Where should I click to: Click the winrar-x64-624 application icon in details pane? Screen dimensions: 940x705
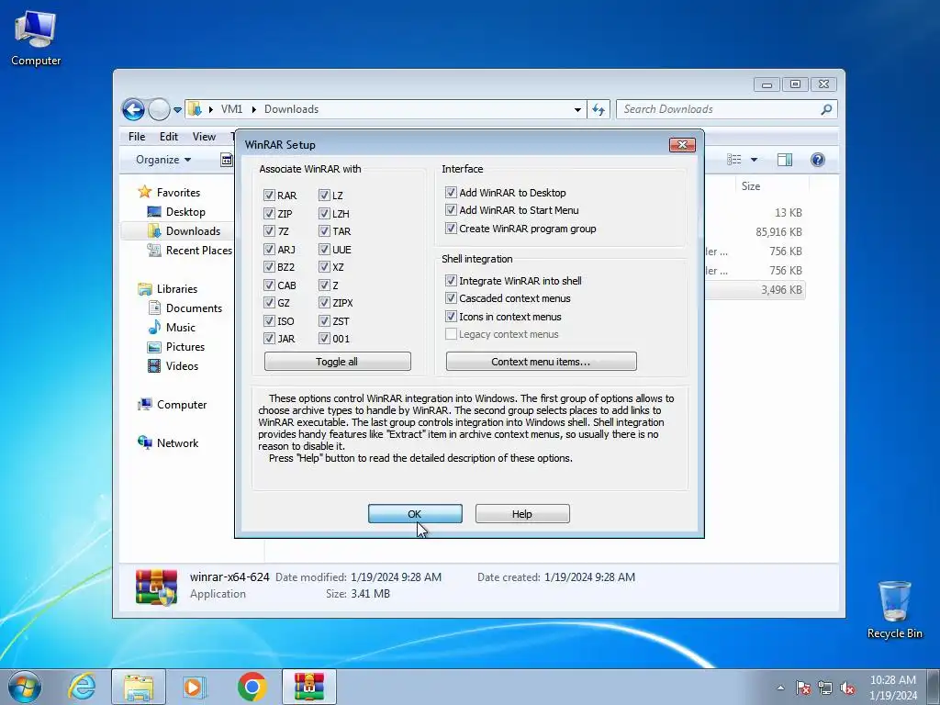coord(156,587)
